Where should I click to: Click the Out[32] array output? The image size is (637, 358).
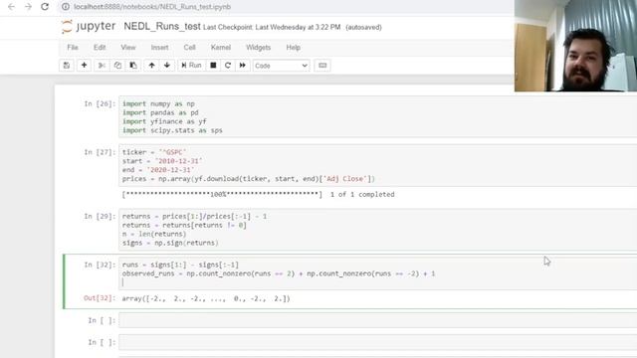[x=206, y=298]
